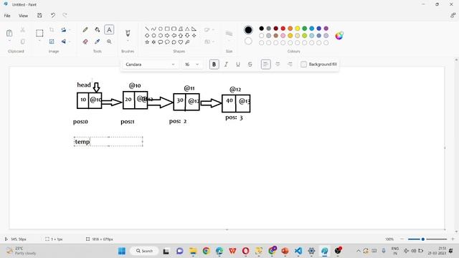Open the Edit colours wheel
The image size is (459, 258).
click(x=339, y=36)
